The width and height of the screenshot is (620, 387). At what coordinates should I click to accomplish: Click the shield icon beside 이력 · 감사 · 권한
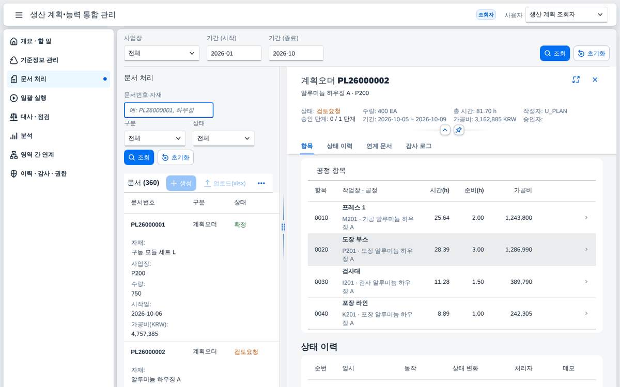[14, 174]
